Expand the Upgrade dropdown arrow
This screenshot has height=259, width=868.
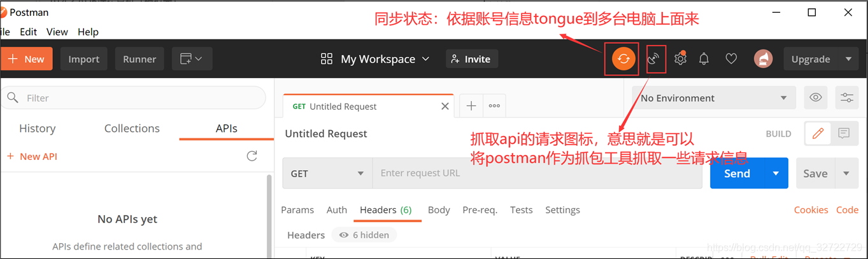(848, 59)
